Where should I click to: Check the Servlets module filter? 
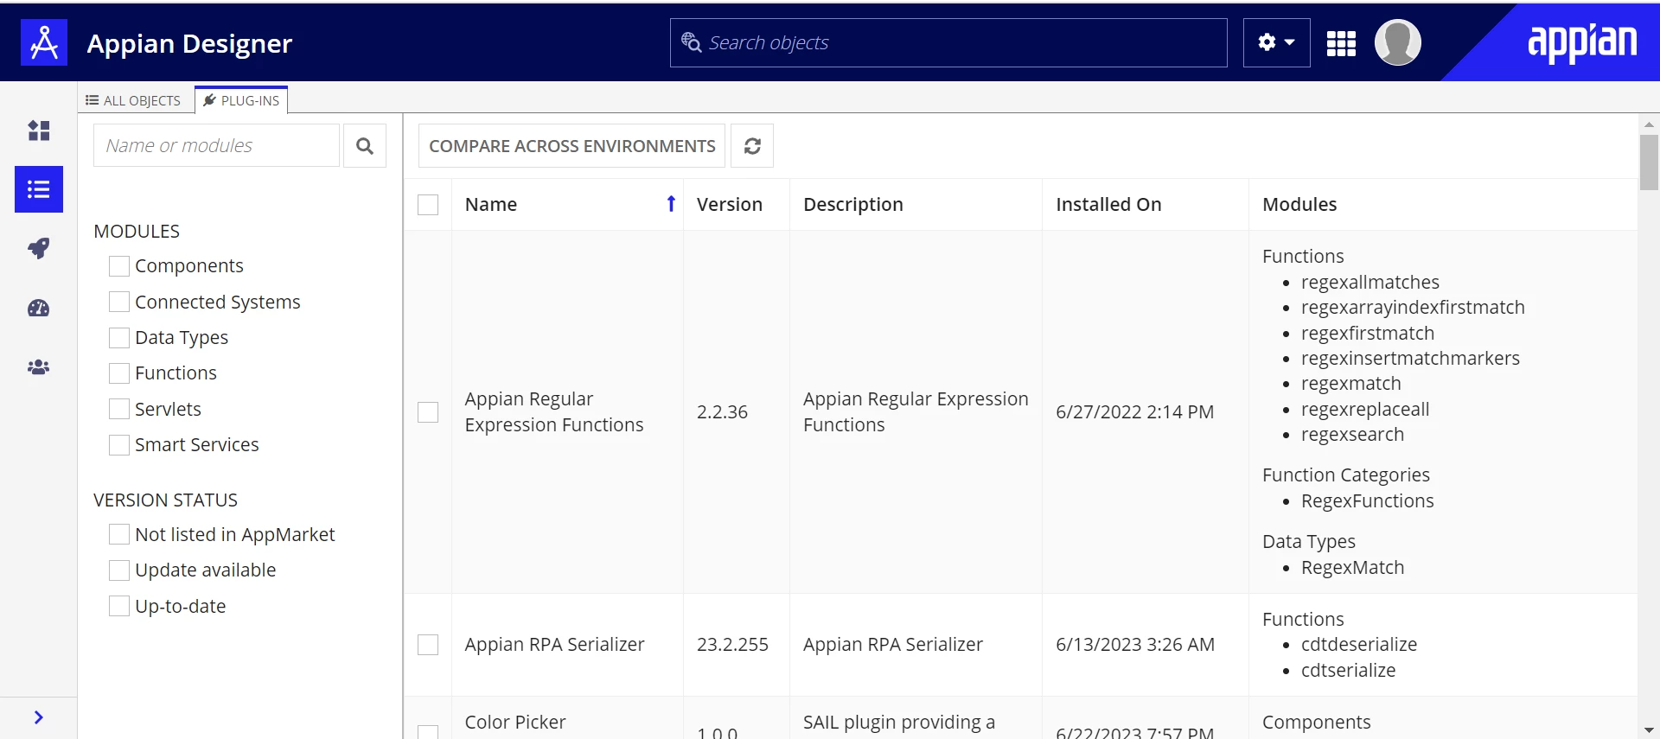coord(119,409)
